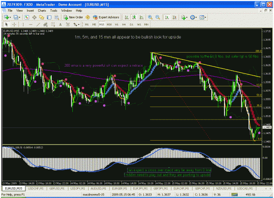Viewport: 274px width, 198px height.
Task: Switch to the GBPUSD,M1 chart tab
Action: click(57, 188)
